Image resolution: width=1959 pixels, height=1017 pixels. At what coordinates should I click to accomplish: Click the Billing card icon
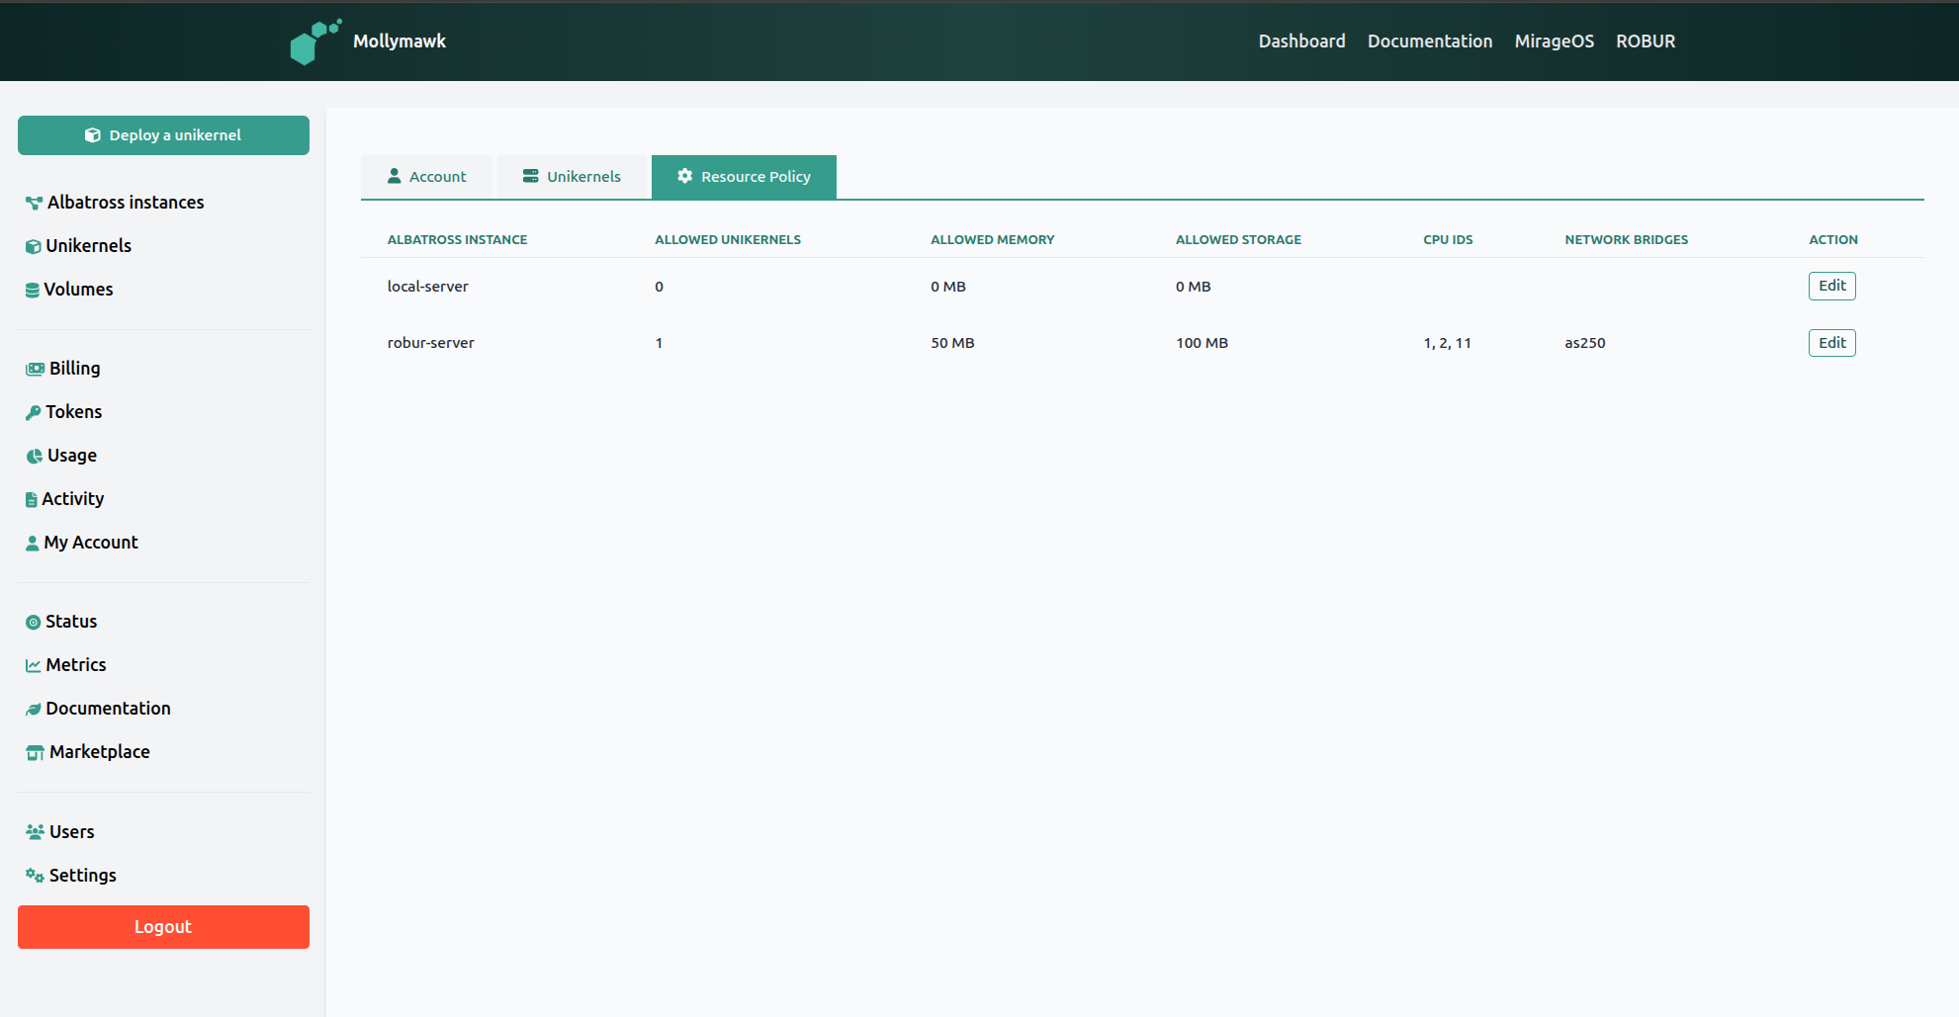click(x=33, y=368)
